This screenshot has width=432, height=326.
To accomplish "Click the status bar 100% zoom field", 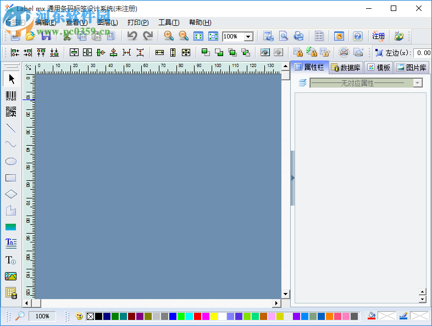I will (x=42, y=316).
